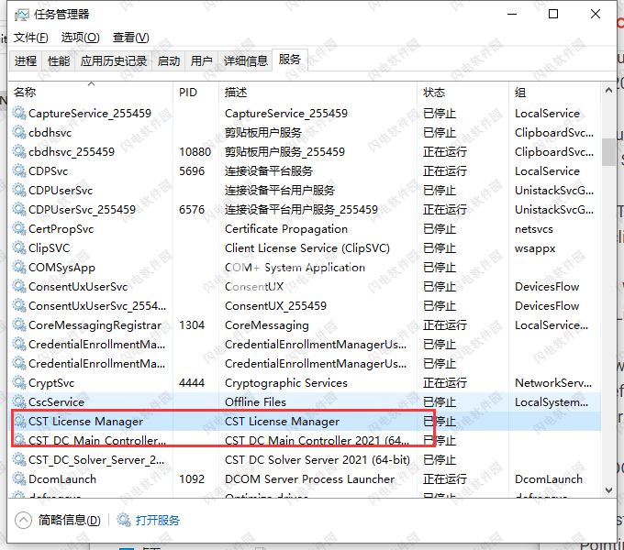Click the Task Manager title bar icon
624x550 pixels.
[21, 15]
